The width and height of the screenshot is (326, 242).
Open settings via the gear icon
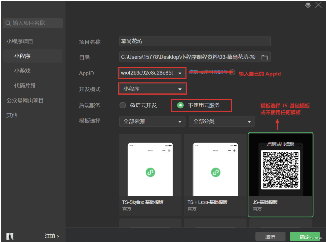click(x=308, y=5)
